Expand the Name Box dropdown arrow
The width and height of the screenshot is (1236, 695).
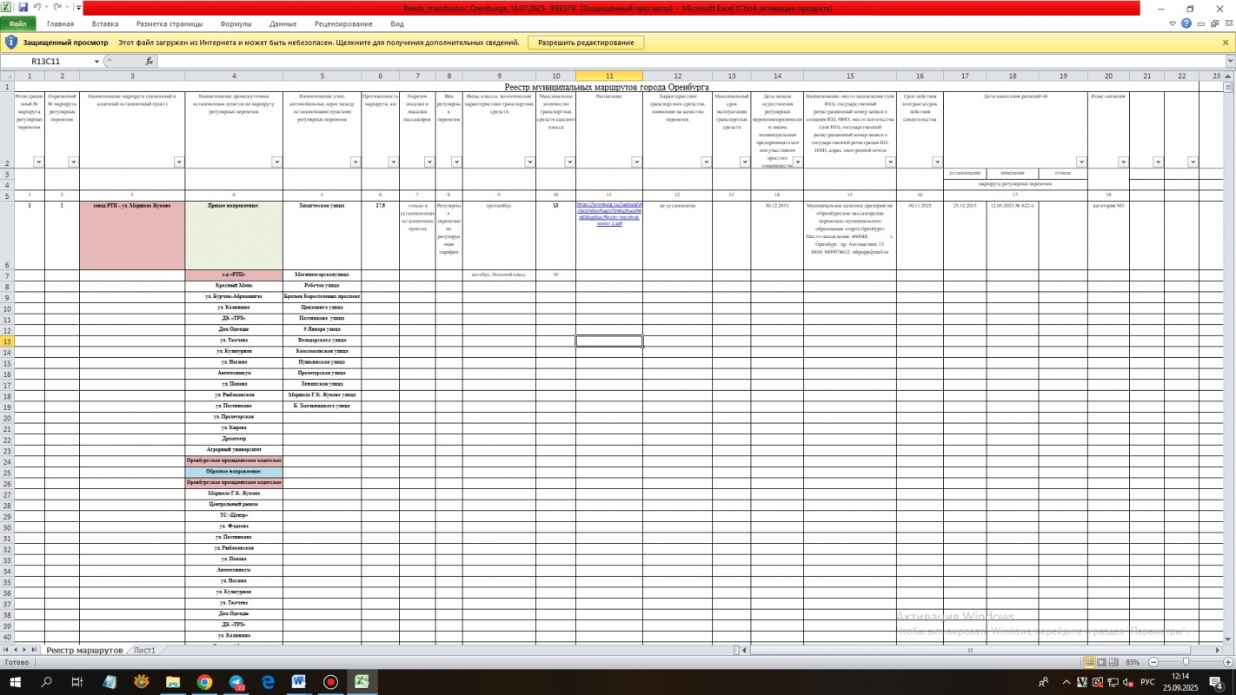pyautogui.click(x=96, y=62)
